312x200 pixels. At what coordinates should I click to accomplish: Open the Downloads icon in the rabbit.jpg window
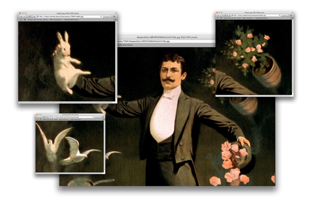coord(114,16)
